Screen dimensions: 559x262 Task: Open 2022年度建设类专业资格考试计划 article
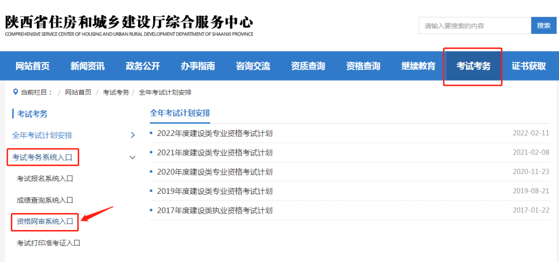(215, 133)
